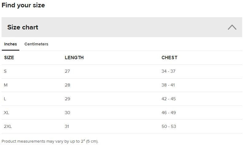Image resolution: width=245 pixels, height=146 pixels.
Task: Click the CHEST column header
Action: tap(169, 58)
